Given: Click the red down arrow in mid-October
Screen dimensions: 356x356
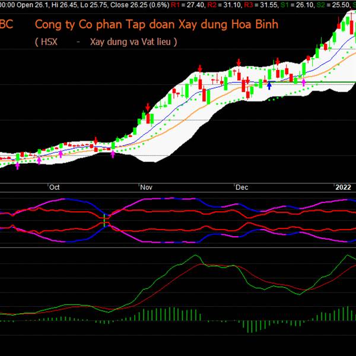Looking at the screenshot, I should click(x=96, y=141).
